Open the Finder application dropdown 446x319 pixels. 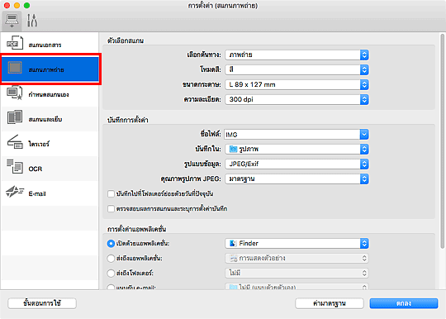(297, 243)
